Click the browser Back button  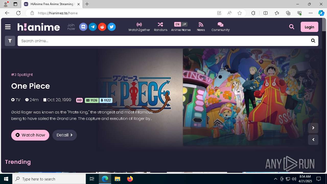point(7,13)
